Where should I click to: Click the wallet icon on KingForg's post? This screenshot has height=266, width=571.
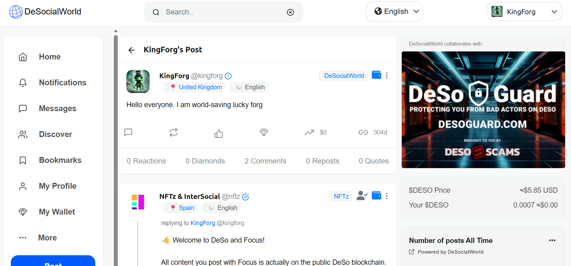tap(376, 75)
